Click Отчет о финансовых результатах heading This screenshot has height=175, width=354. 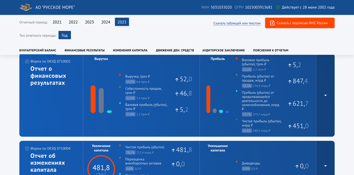pos(48,76)
